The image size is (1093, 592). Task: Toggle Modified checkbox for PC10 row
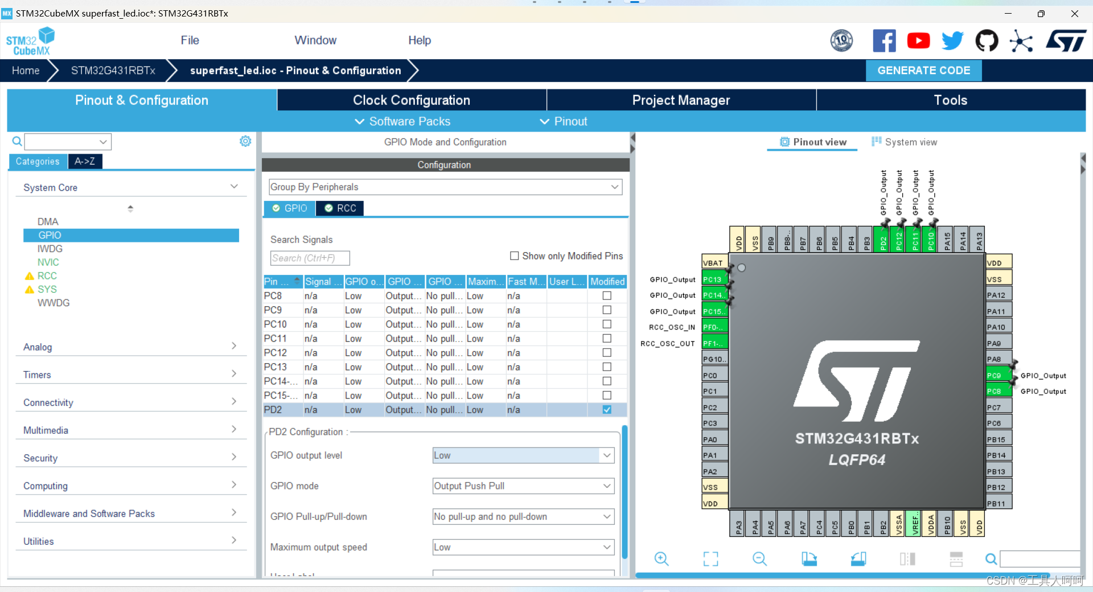point(607,324)
